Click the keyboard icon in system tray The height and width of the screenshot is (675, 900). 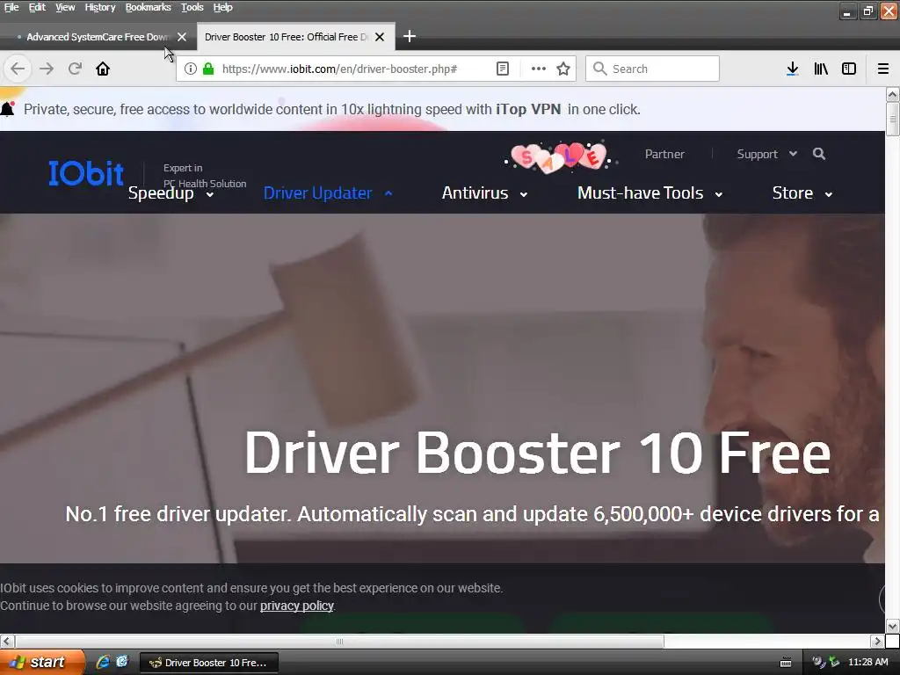(x=786, y=663)
